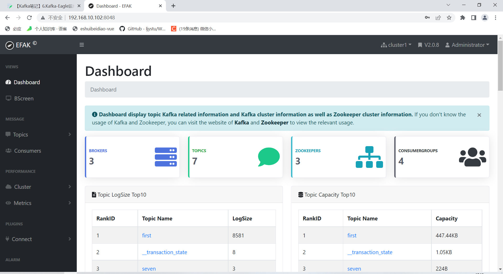Open the (19条消息) 微信小 bookmark
The width and height of the screenshot is (503, 274).
click(194, 29)
